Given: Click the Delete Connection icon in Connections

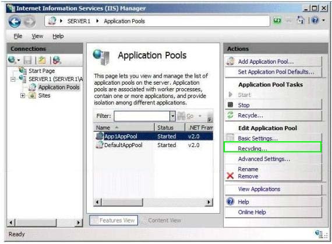Looking at the screenshot, I should (x=56, y=61).
